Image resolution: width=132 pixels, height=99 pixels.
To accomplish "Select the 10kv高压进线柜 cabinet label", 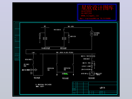I will click(x=45, y=48).
